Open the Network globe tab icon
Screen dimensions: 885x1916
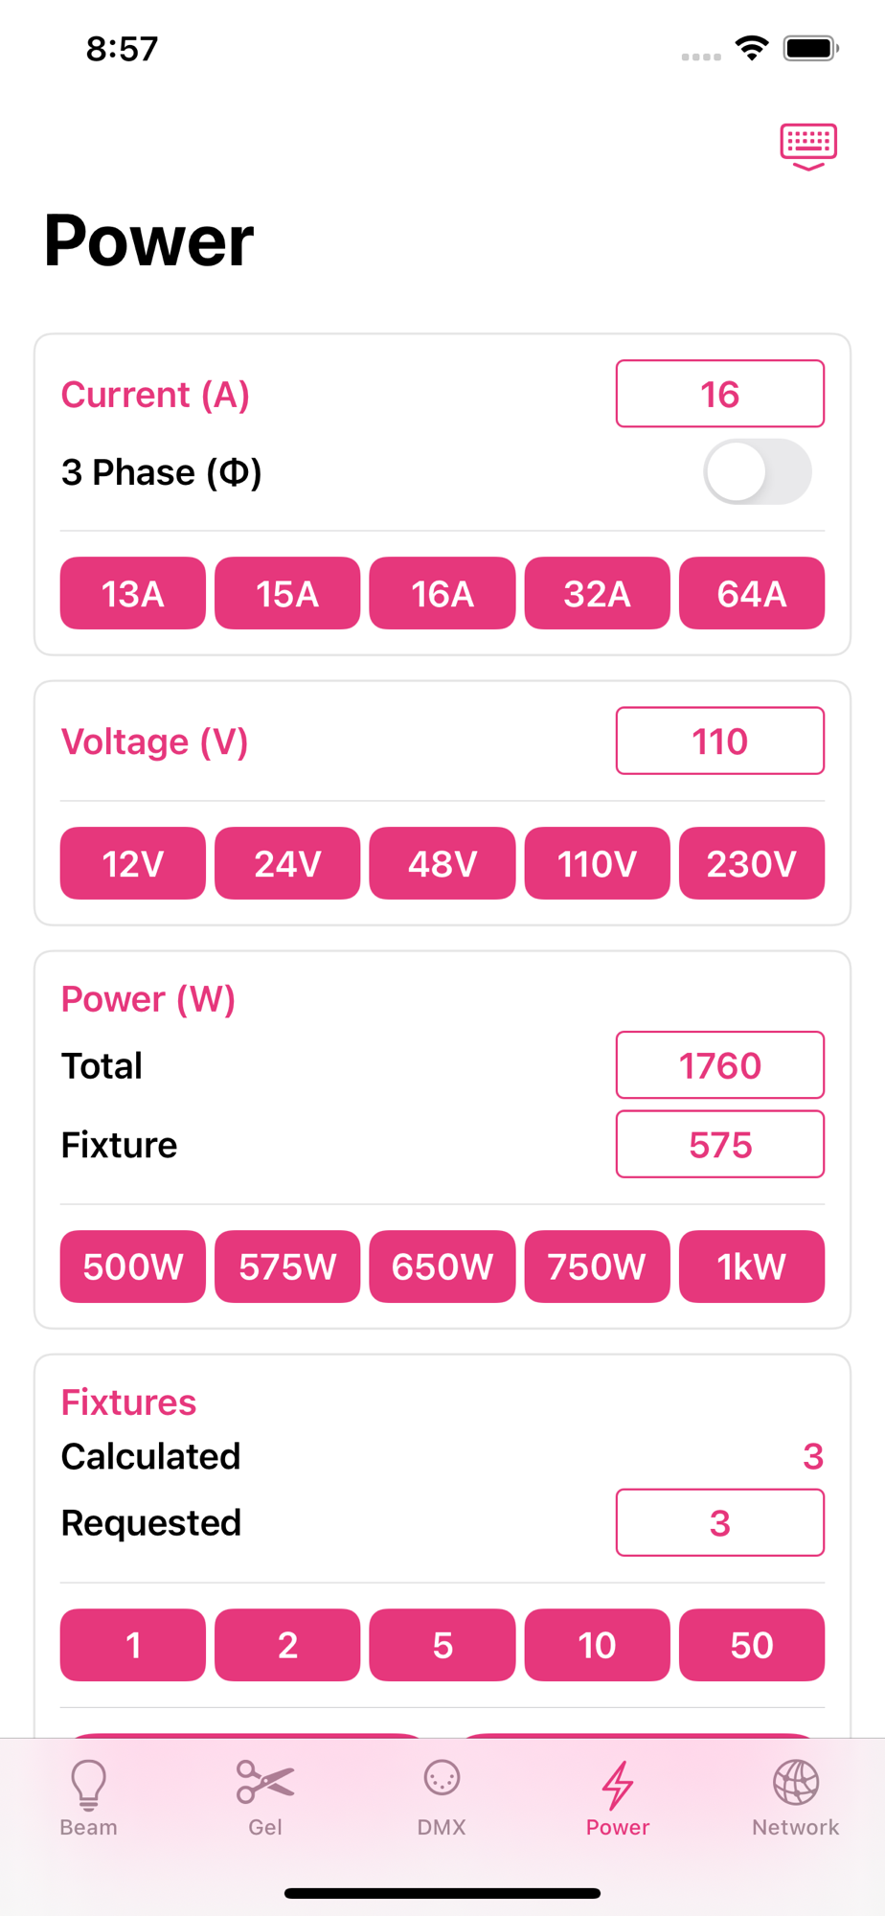tap(795, 1782)
